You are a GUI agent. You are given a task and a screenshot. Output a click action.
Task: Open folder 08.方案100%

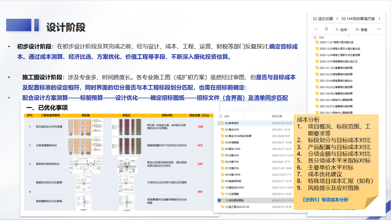pos(231,174)
